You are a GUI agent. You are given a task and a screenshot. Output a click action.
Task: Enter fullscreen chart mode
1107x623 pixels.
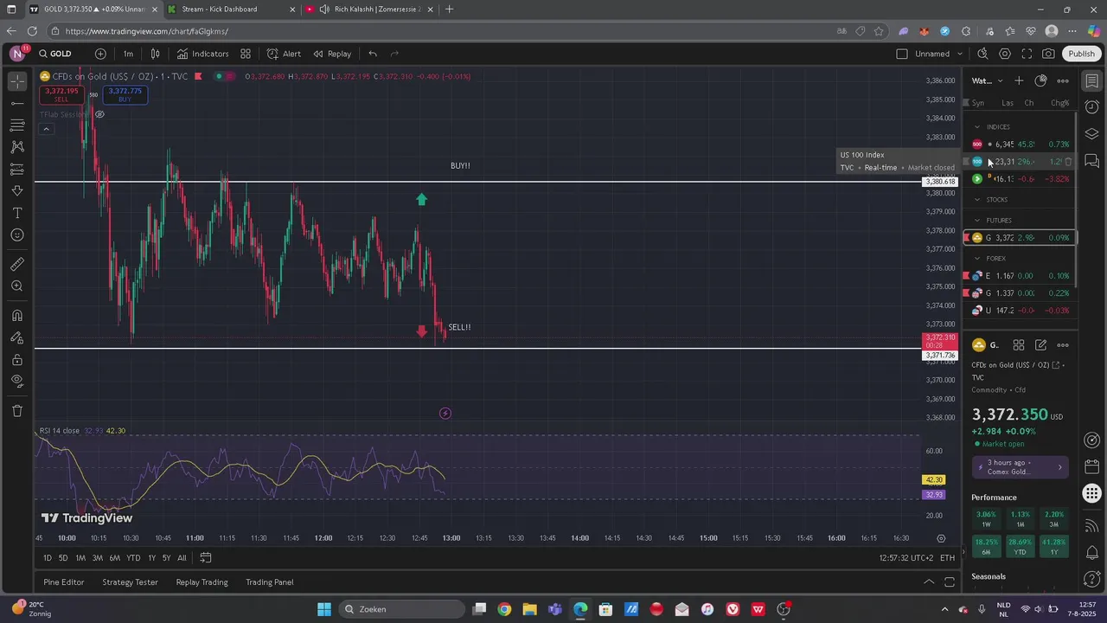tap(1027, 54)
